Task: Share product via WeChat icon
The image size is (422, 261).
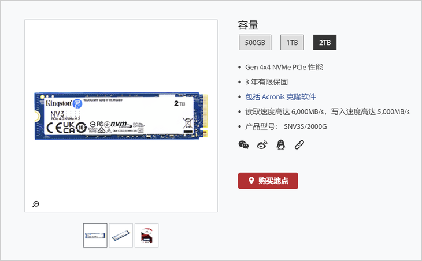Action: pyautogui.click(x=243, y=145)
